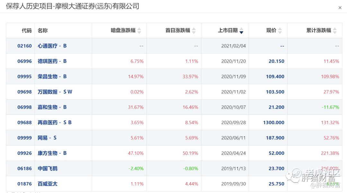
Task: Open 网易-S stock details
Action: (47, 138)
